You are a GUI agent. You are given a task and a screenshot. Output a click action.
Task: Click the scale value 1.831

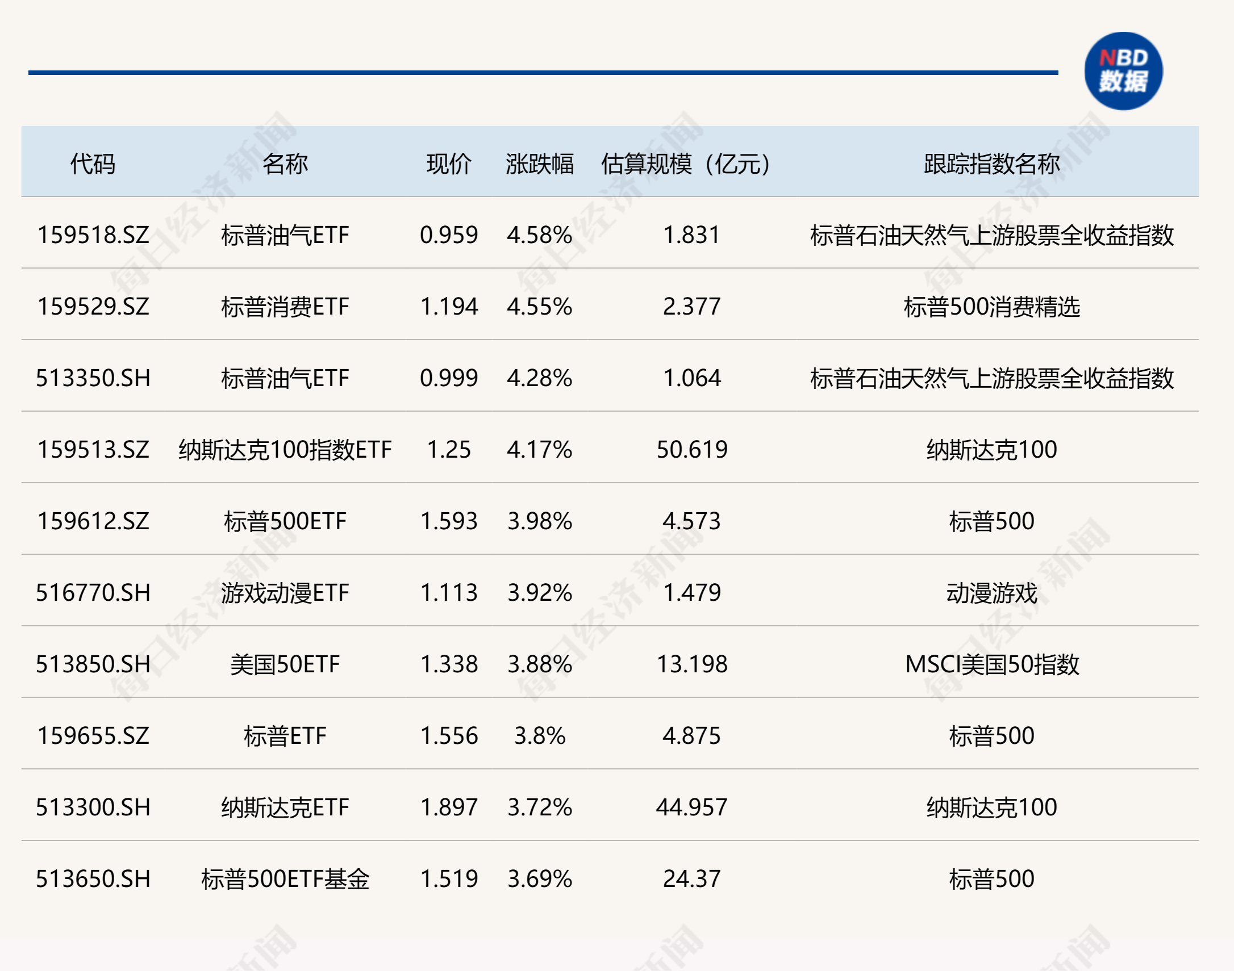691,235
